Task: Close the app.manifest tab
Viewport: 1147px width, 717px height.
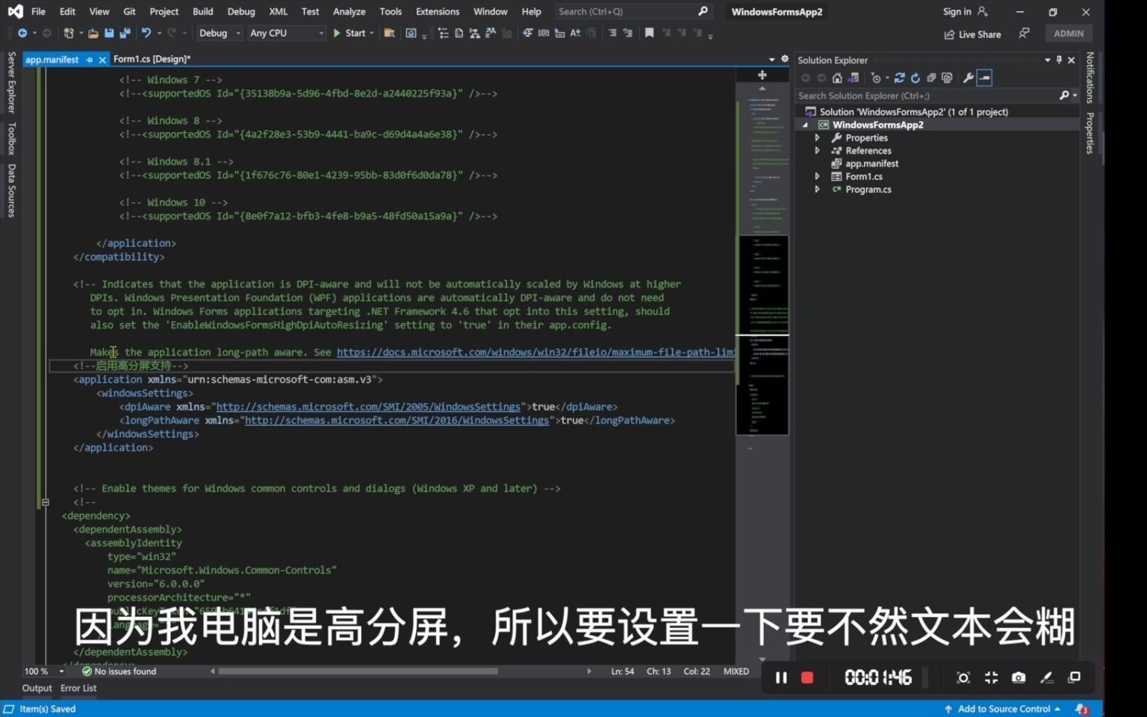Action: 102,60
